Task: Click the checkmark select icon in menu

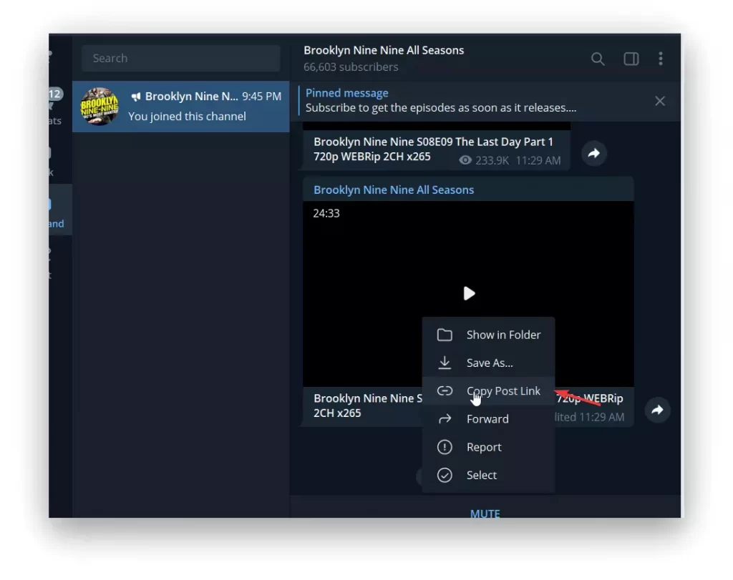Action: 445,475
